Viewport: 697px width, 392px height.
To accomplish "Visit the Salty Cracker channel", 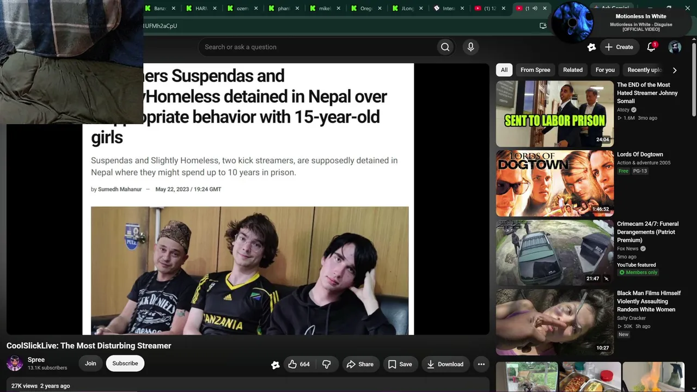I will point(631,318).
